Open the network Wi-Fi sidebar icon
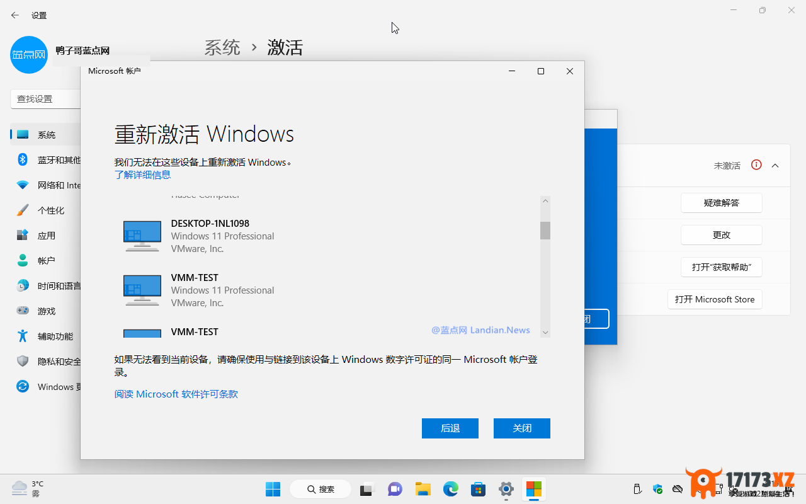 click(23, 185)
